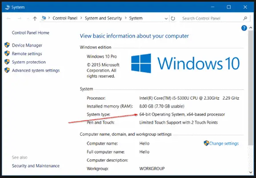Click the shield icon beside Remote settings
The width and height of the screenshot is (256, 178).
coord(7,53)
